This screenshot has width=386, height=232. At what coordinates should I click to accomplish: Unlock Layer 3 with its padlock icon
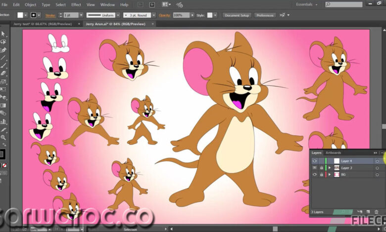click(x=322, y=168)
